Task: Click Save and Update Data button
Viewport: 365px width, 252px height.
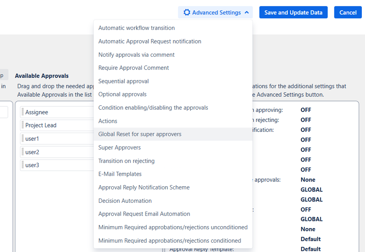Action: pos(293,13)
